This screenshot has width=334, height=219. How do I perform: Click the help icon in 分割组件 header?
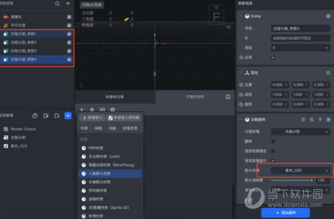303,120
